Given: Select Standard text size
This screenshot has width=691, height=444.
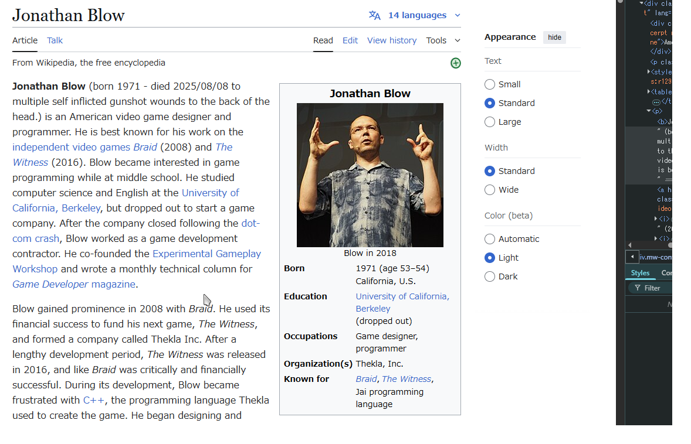Looking at the screenshot, I should (490, 103).
